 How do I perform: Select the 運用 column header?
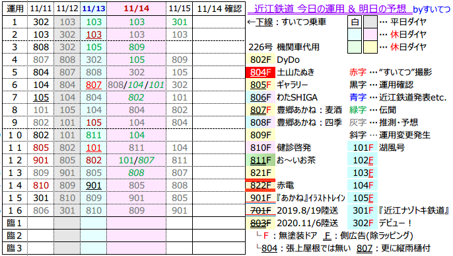(x=15, y=9)
